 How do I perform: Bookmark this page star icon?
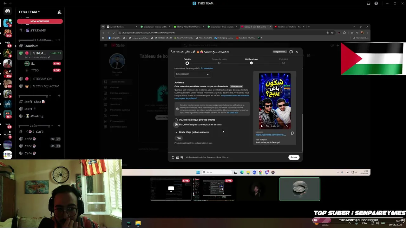click(x=332, y=33)
